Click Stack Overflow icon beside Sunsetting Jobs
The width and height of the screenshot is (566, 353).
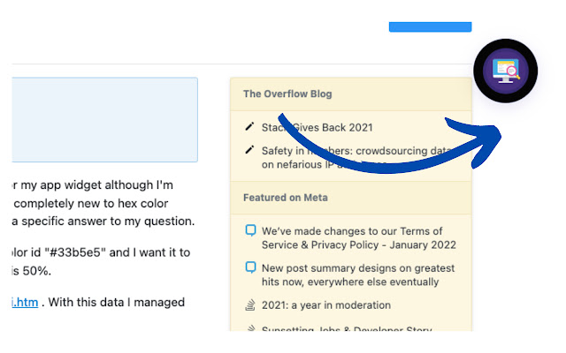(x=250, y=330)
